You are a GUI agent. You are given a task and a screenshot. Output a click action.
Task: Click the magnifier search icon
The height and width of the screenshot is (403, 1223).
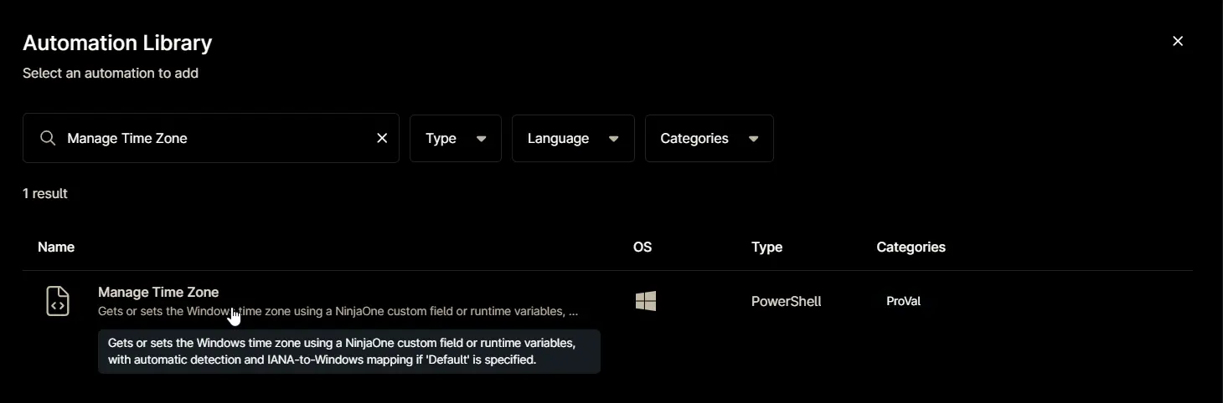coord(48,138)
